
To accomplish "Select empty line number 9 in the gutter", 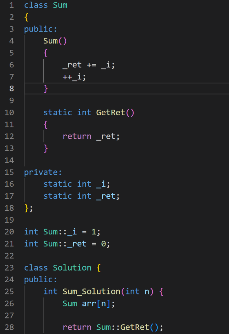I will tap(12, 101).
